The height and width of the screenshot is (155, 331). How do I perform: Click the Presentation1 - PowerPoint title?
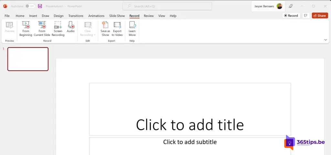tap(64, 6)
